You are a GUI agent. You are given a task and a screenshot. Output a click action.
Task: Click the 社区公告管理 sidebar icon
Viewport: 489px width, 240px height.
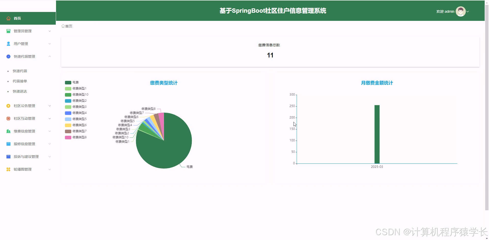[x=8, y=106]
